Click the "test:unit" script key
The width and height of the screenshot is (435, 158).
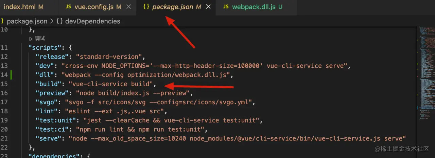pyautogui.click(x=55, y=120)
